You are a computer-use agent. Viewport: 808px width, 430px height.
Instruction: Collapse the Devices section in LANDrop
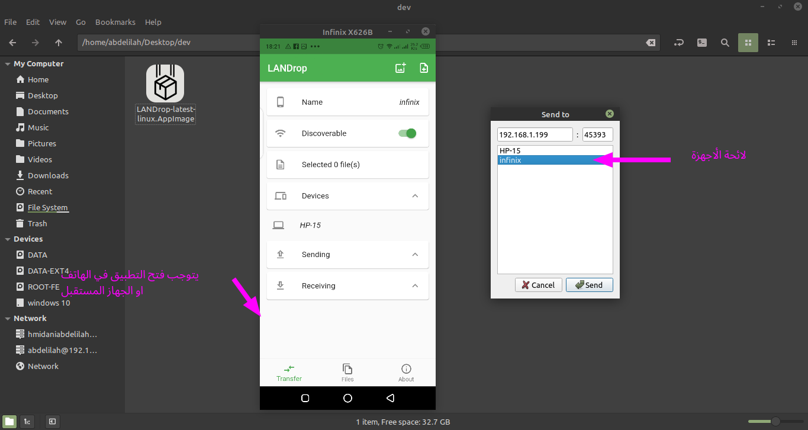coord(415,196)
